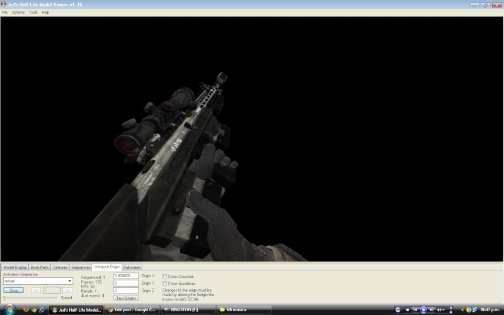Click the Windows Media Player toolbar logo icon
Viewport: 504px width, 315px height.
tap(398, 310)
